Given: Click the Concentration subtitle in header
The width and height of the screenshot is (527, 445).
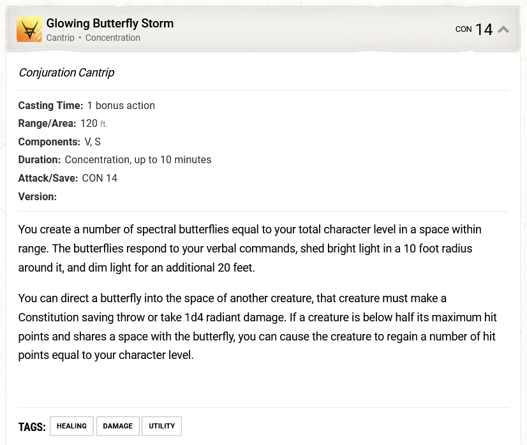Looking at the screenshot, I should (112, 38).
